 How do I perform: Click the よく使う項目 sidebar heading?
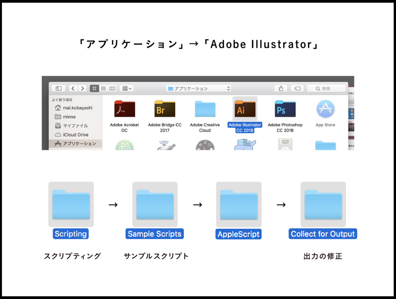pyautogui.click(x=62, y=100)
